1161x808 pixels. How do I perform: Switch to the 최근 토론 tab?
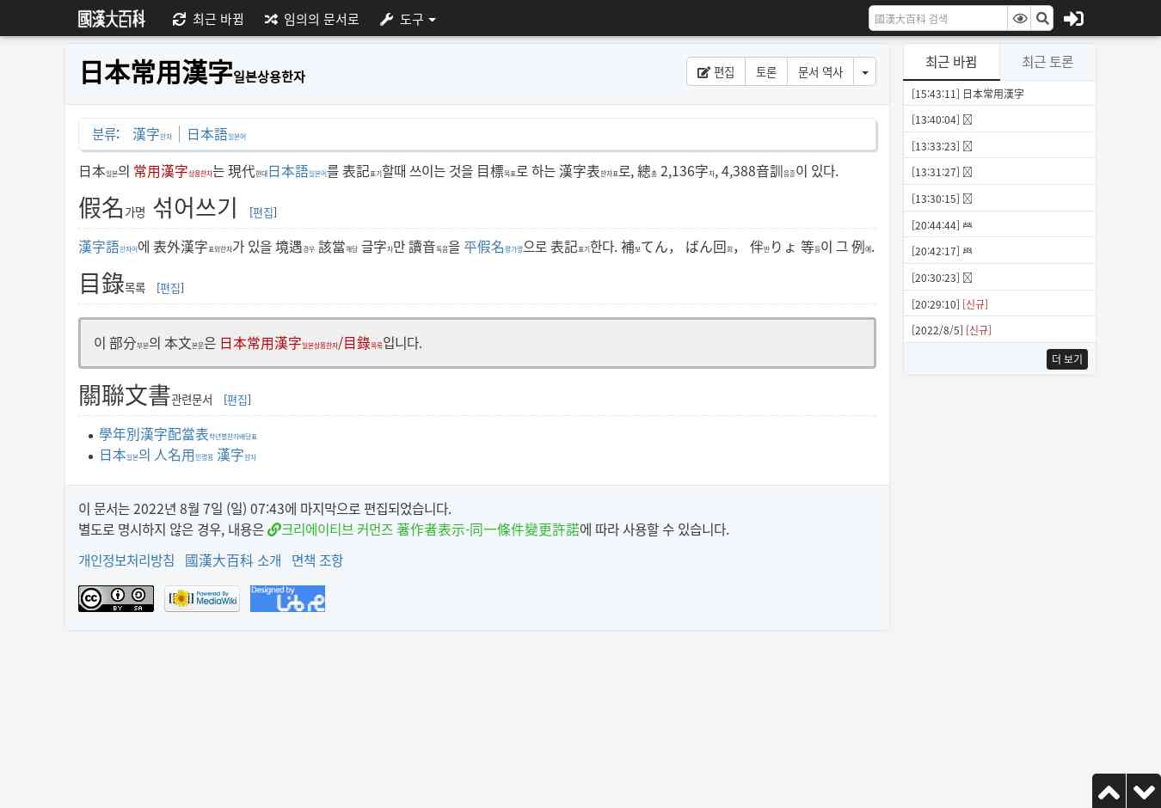(1047, 62)
